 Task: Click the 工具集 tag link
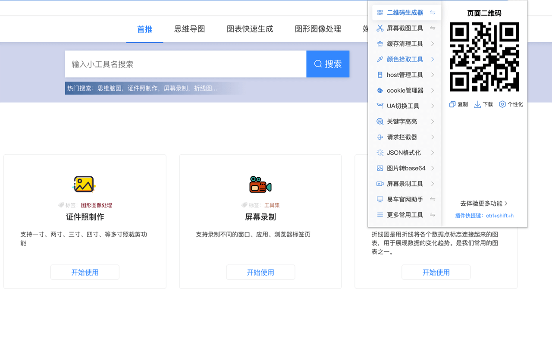click(x=272, y=205)
